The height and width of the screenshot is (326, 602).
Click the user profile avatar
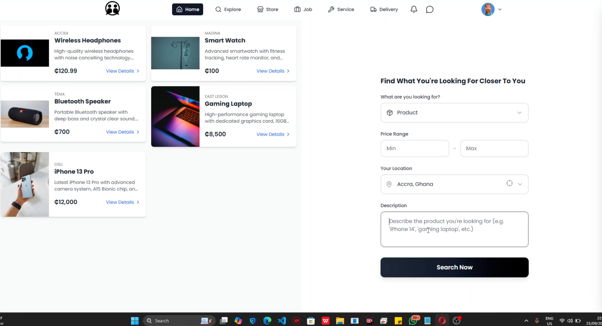coord(488,9)
